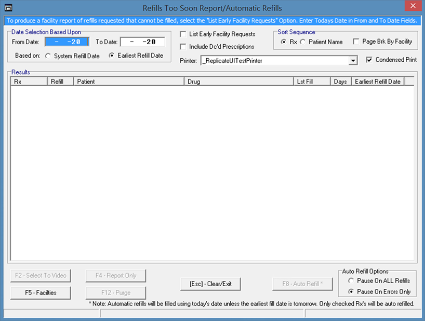Click the To Date input field

(x=142, y=42)
